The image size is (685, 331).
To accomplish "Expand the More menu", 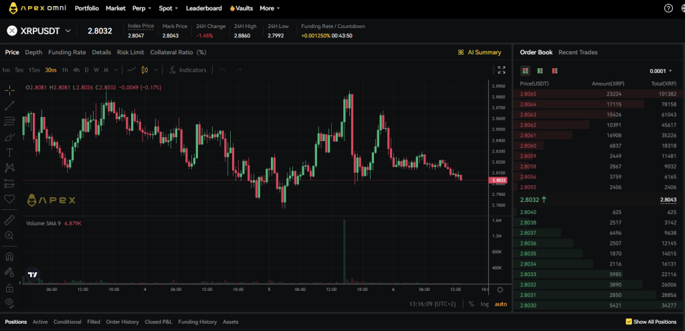I will coord(270,8).
